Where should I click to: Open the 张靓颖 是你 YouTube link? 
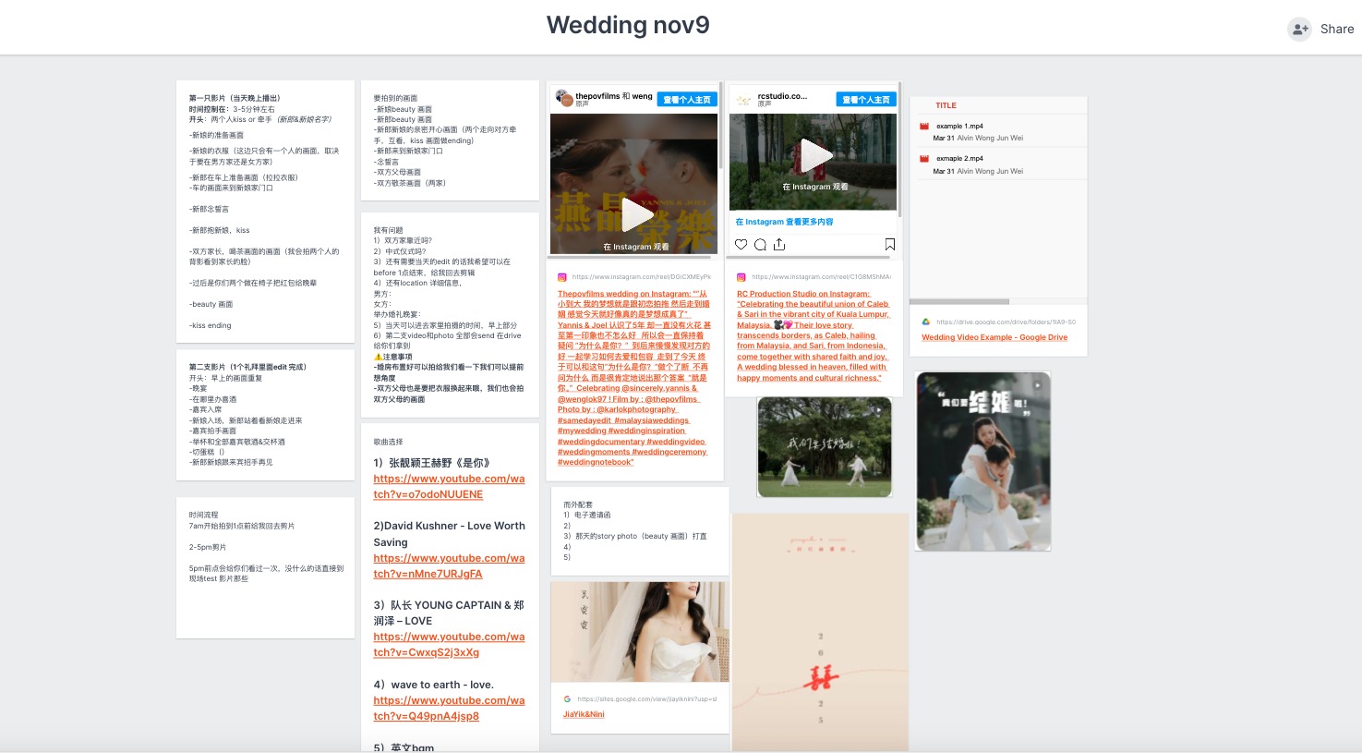click(x=449, y=486)
